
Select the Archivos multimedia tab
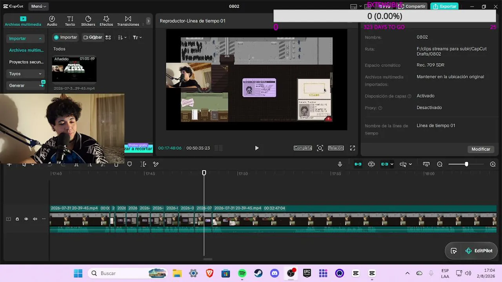pyautogui.click(x=23, y=21)
